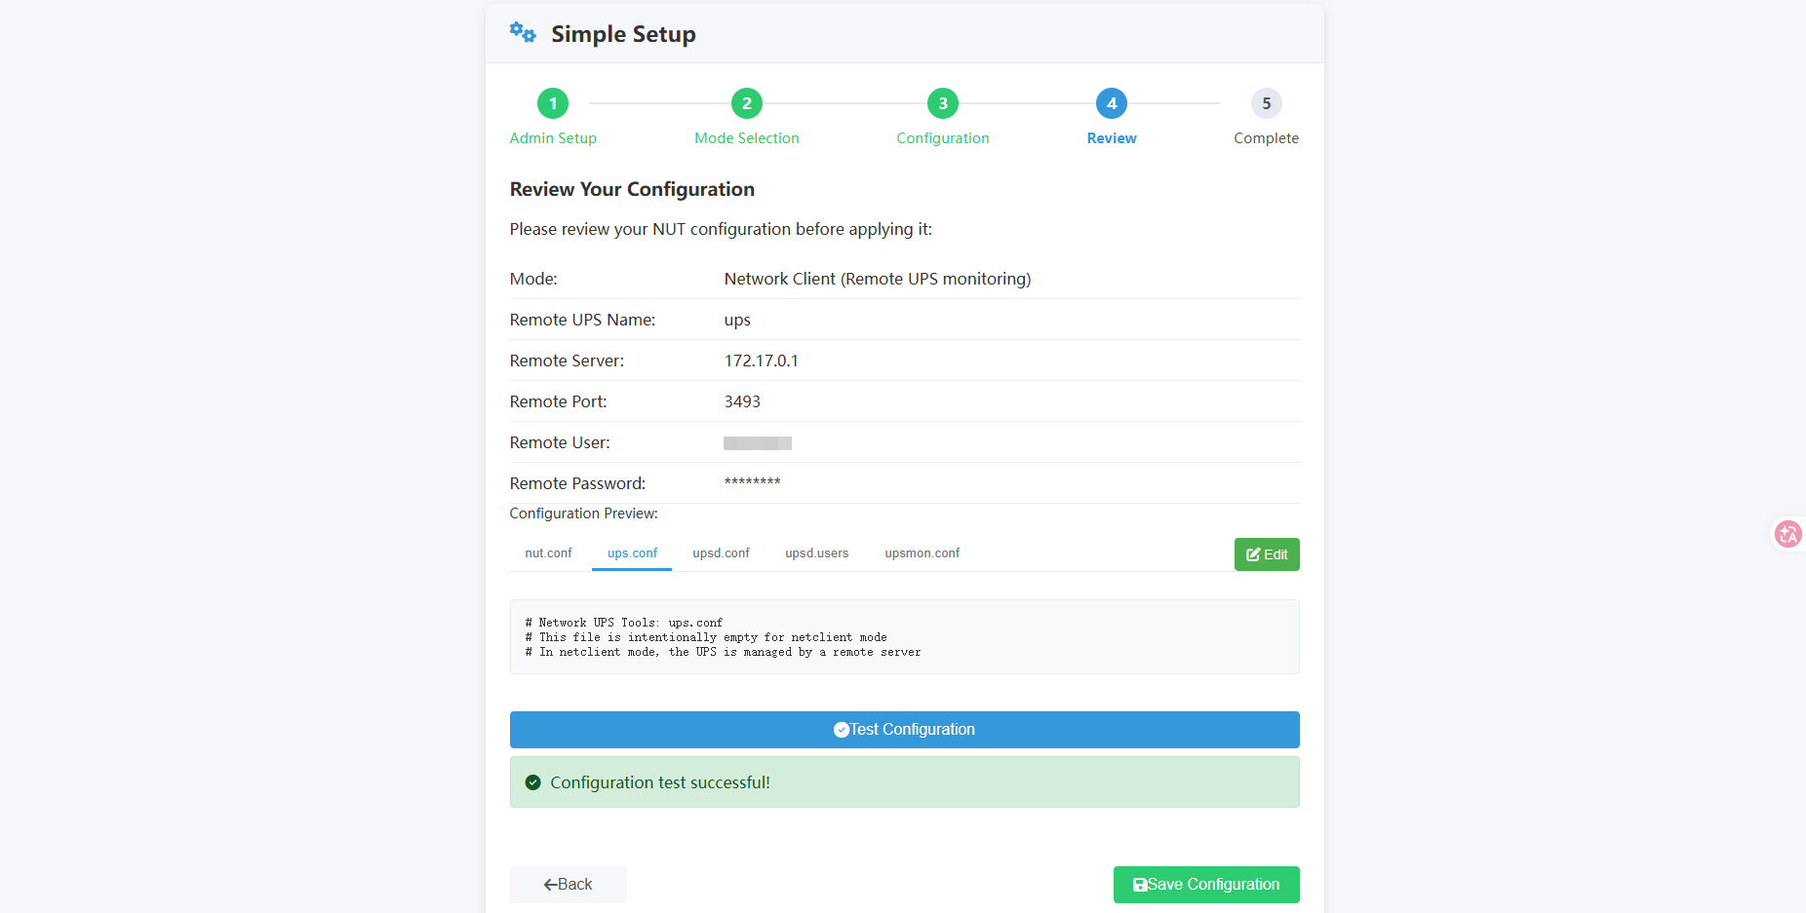Click the Configuration Preview label
This screenshot has height=913, width=1806.
(x=583, y=514)
